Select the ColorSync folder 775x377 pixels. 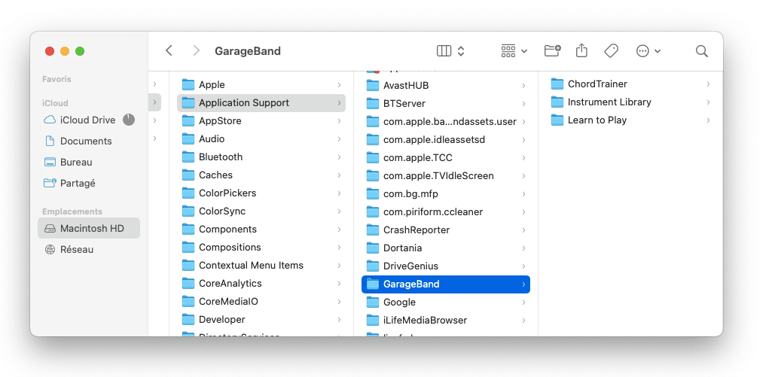(x=261, y=211)
